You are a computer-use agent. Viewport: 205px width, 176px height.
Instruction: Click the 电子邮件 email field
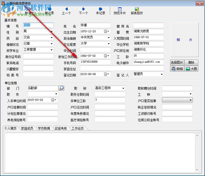pos(148,62)
